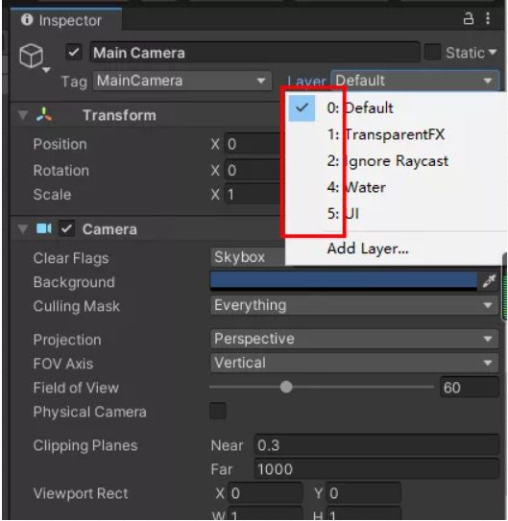Click the Tag label
This screenshot has height=521, width=508.
[74, 82]
